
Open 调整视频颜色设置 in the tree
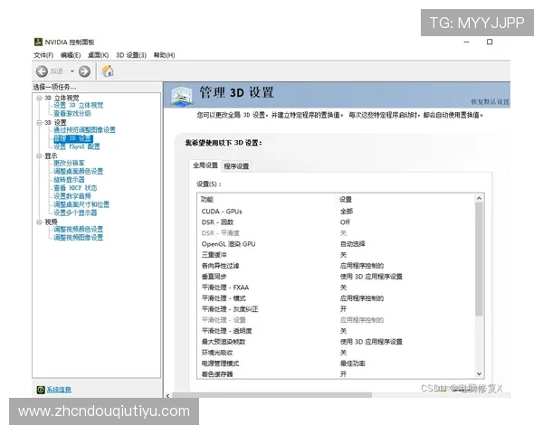78,229
